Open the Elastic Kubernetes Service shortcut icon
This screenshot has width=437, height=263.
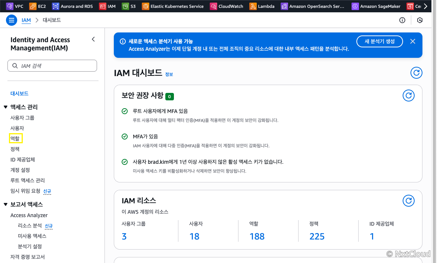(x=146, y=6)
